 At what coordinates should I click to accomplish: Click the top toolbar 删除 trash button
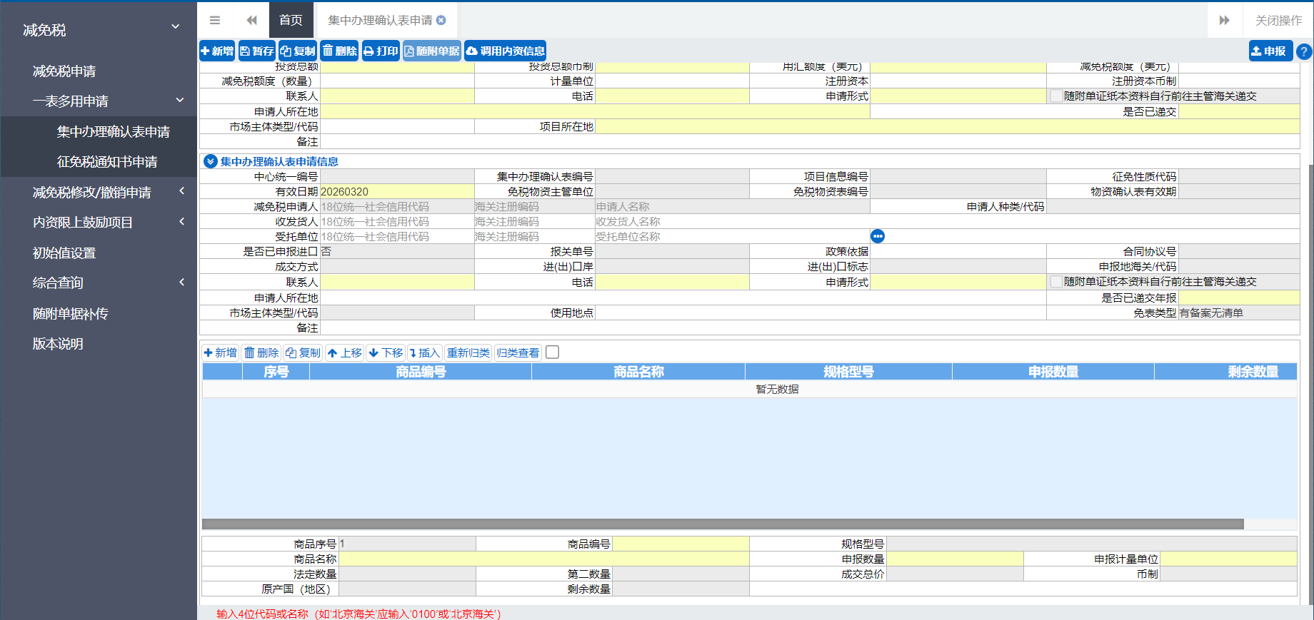[x=339, y=51]
